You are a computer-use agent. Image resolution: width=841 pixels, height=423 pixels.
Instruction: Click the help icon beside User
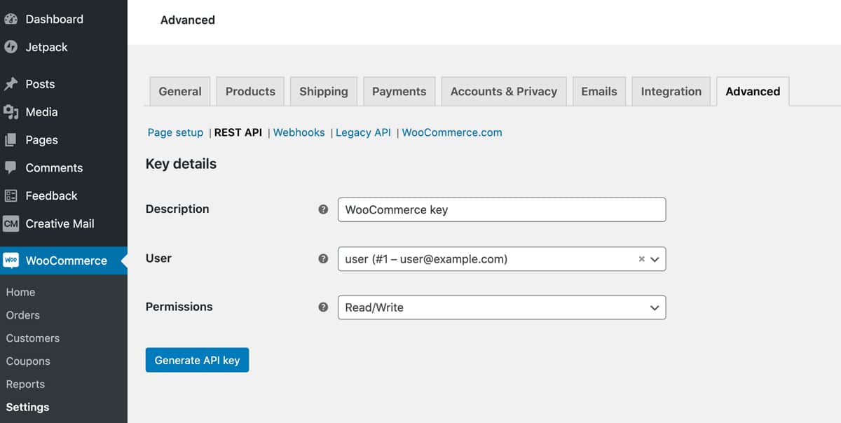323,258
